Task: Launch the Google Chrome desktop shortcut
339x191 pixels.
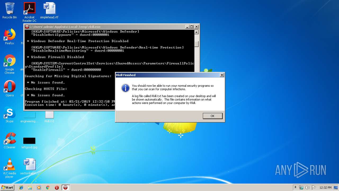Action: (10, 64)
